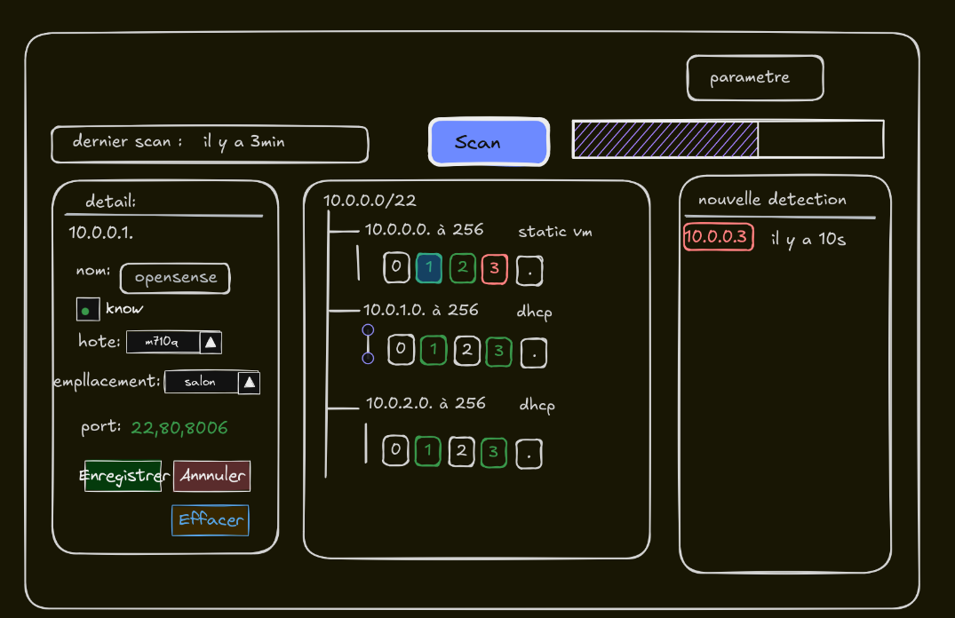The height and width of the screenshot is (618, 955).
Task: Select the 10.0.0.0/22 root network
Action: click(x=370, y=201)
